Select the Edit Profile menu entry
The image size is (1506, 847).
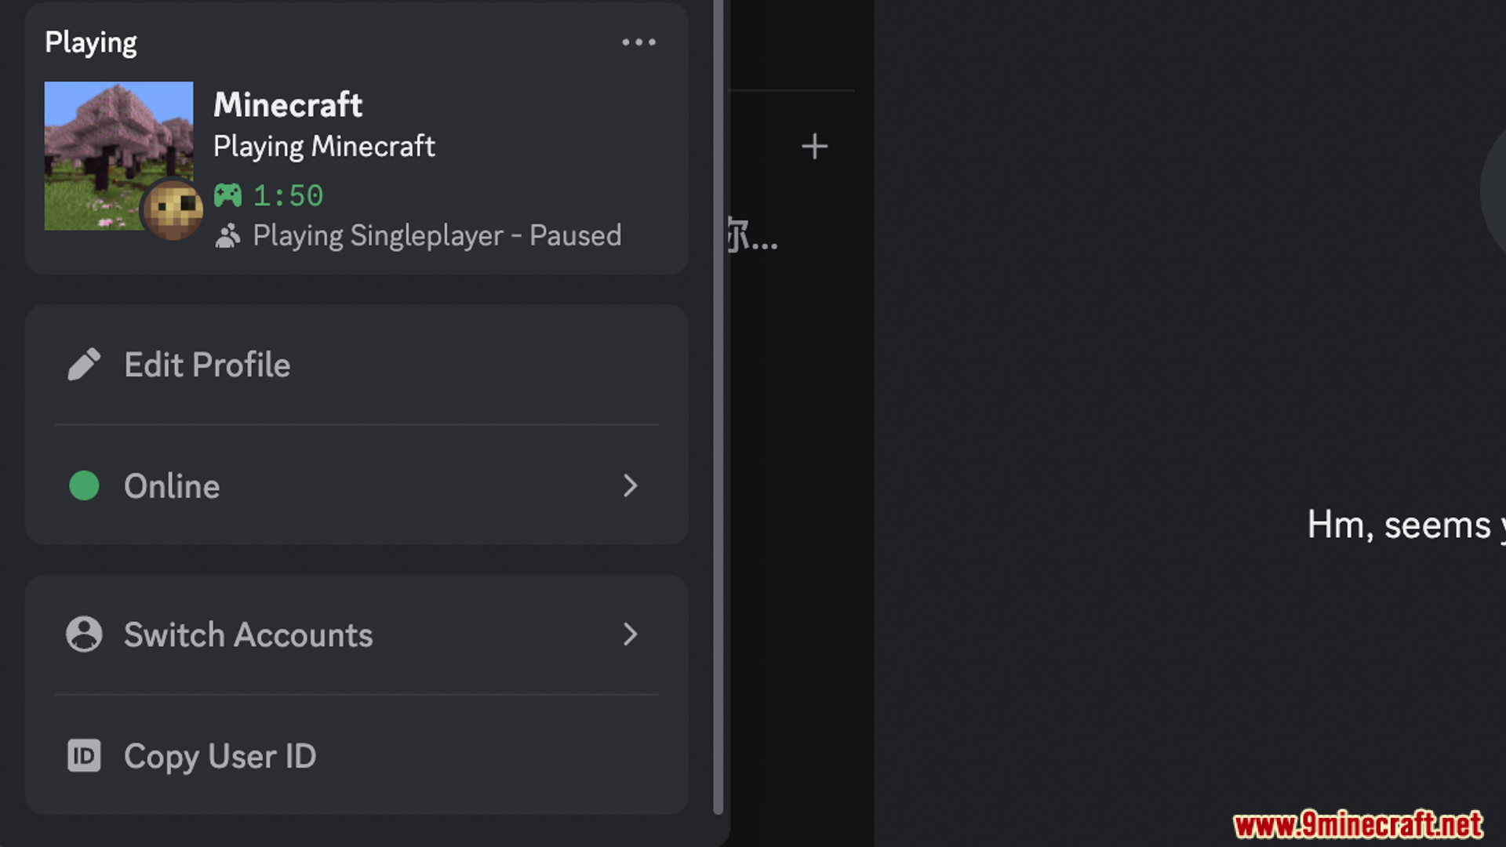[207, 365]
